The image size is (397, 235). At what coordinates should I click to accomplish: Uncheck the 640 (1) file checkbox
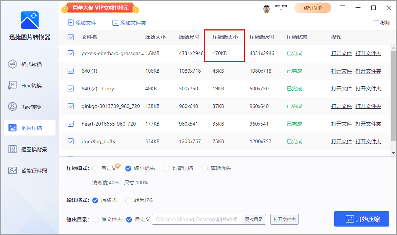click(x=70, y=71)
